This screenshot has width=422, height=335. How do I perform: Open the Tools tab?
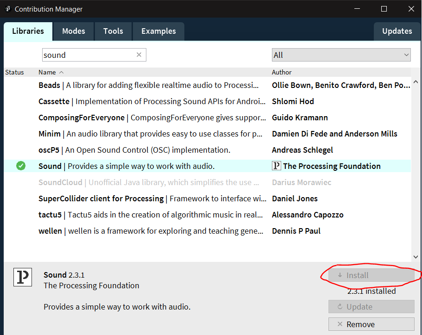113,31
